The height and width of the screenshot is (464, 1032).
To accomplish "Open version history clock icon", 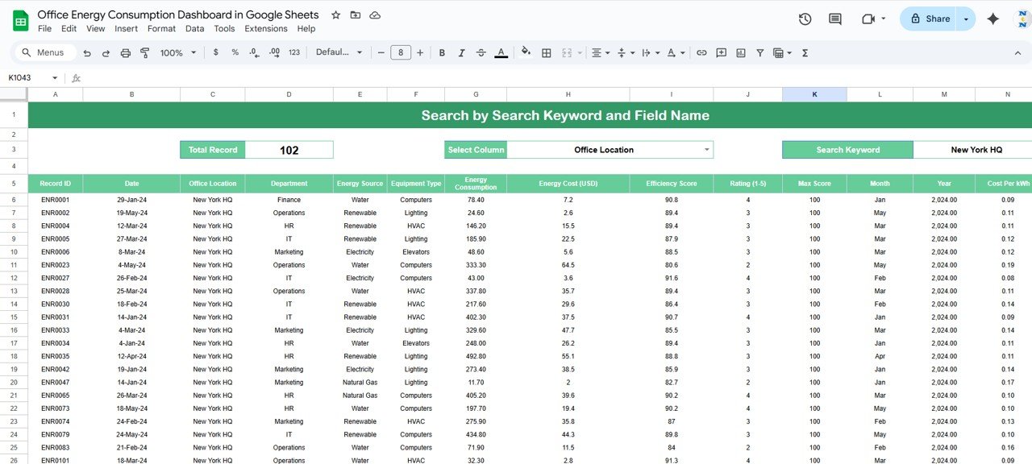I will click(x=805, y=19).
